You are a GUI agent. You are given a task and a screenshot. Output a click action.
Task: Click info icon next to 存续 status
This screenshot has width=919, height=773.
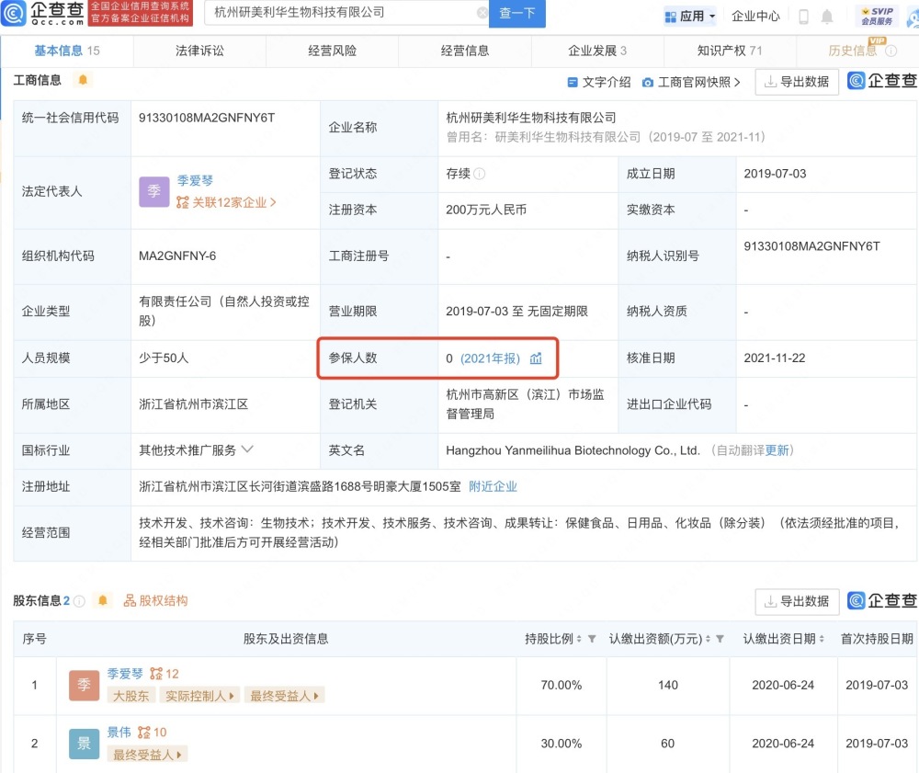point(480,174)
